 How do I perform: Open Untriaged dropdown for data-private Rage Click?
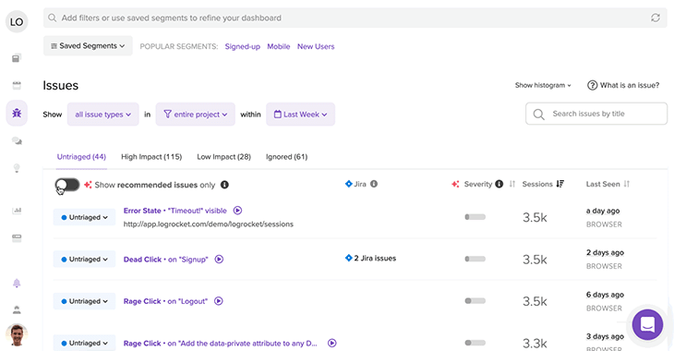pos(84,343)
